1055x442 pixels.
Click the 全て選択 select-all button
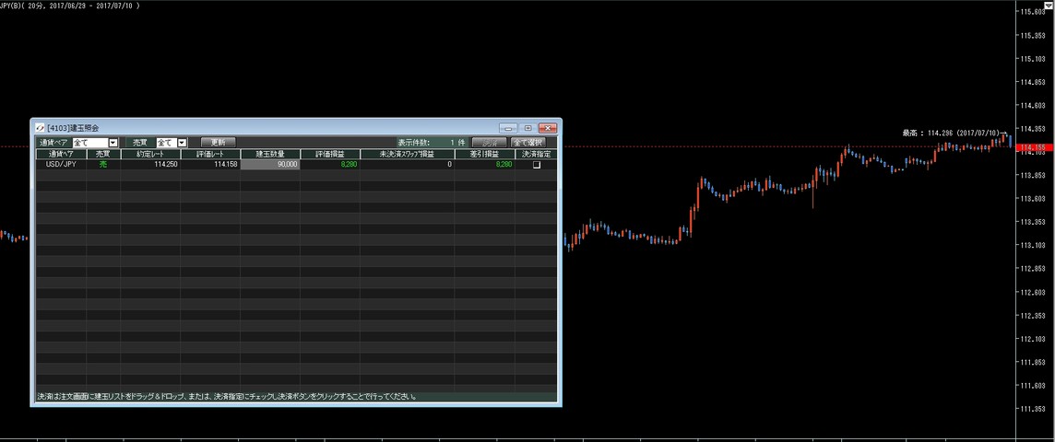(528, 143)
